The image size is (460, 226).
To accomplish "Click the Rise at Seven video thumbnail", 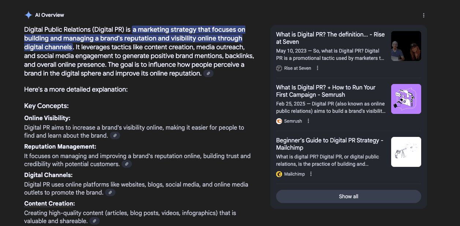I will [x=406, y=46].
